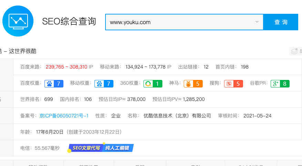Click the history layers icon at right
This screenshot has height=166, width=302.
pyautogui.click(x=294, y=51)
